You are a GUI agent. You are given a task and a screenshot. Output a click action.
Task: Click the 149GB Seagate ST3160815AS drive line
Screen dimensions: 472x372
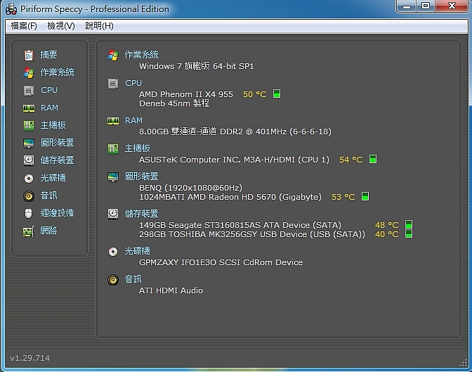pyautogui.click(x=240, y=225)
